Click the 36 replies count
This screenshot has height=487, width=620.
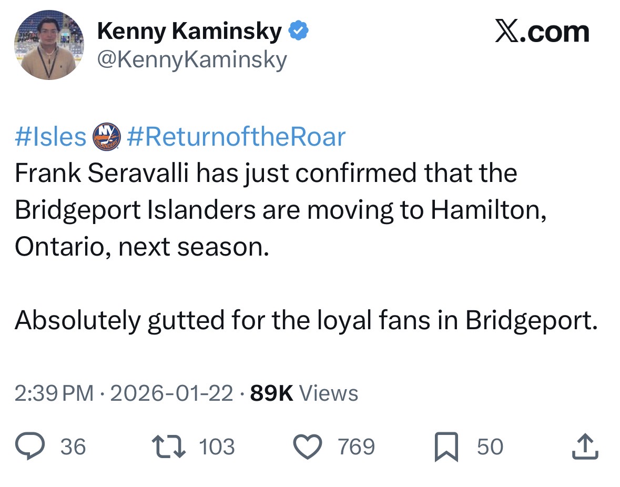coord(73,447)
